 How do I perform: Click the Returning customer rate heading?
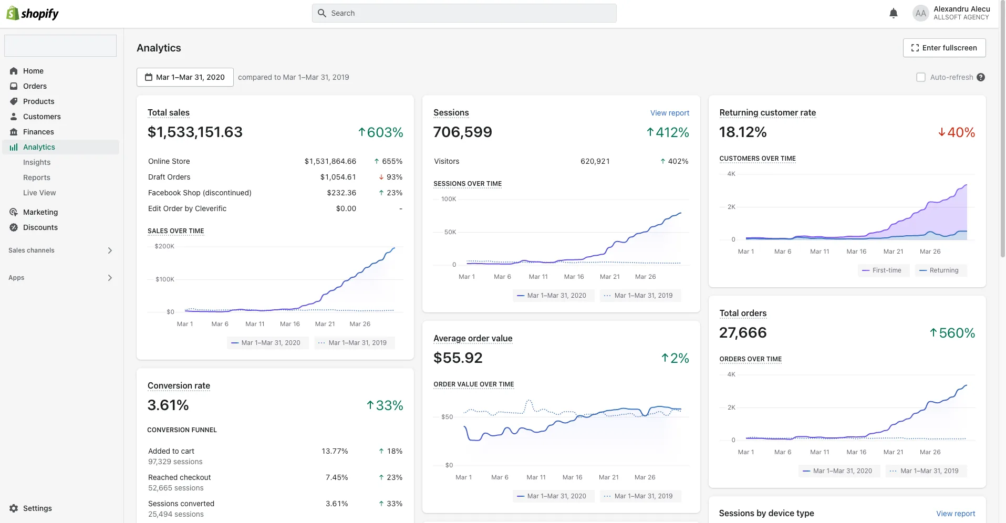tap(768, 112)
